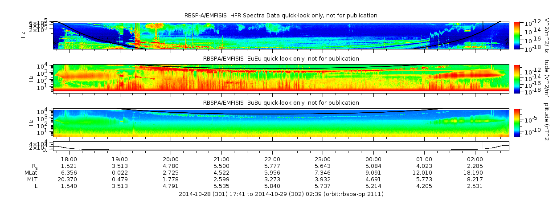Viewport: 557px width, 200px height.
Task: Click the 22:00 time axis label
Action: [272, 159]
